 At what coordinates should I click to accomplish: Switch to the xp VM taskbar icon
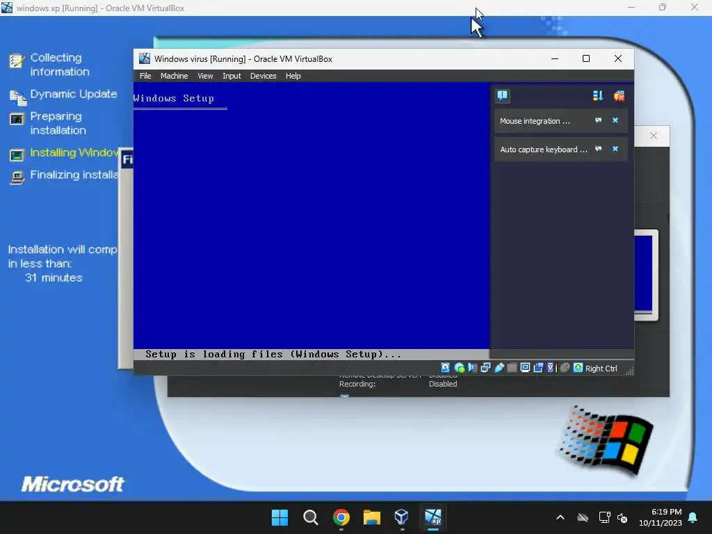point(432,517)
